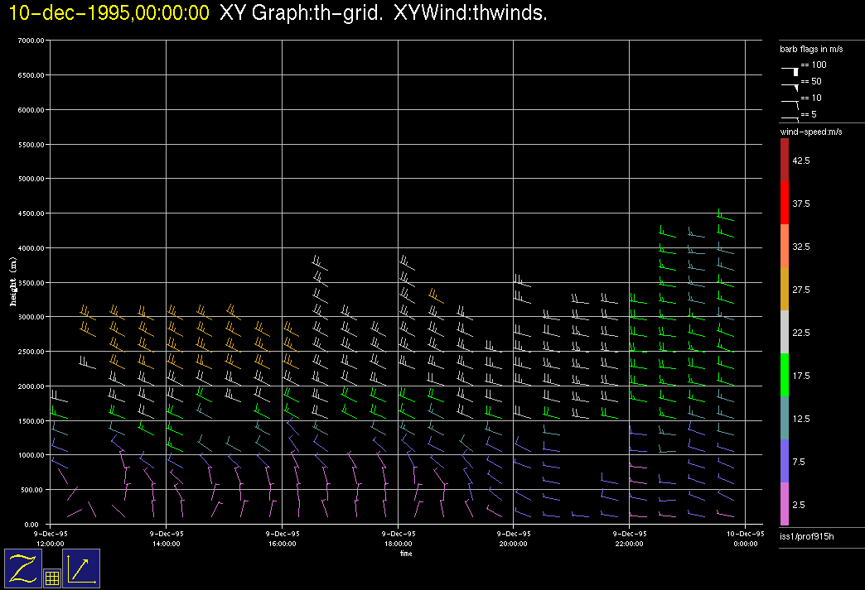The height and width of the screenshot is (590, 865).
Task: Click the 10 m/s barb symbol
Action: [790, 102]
